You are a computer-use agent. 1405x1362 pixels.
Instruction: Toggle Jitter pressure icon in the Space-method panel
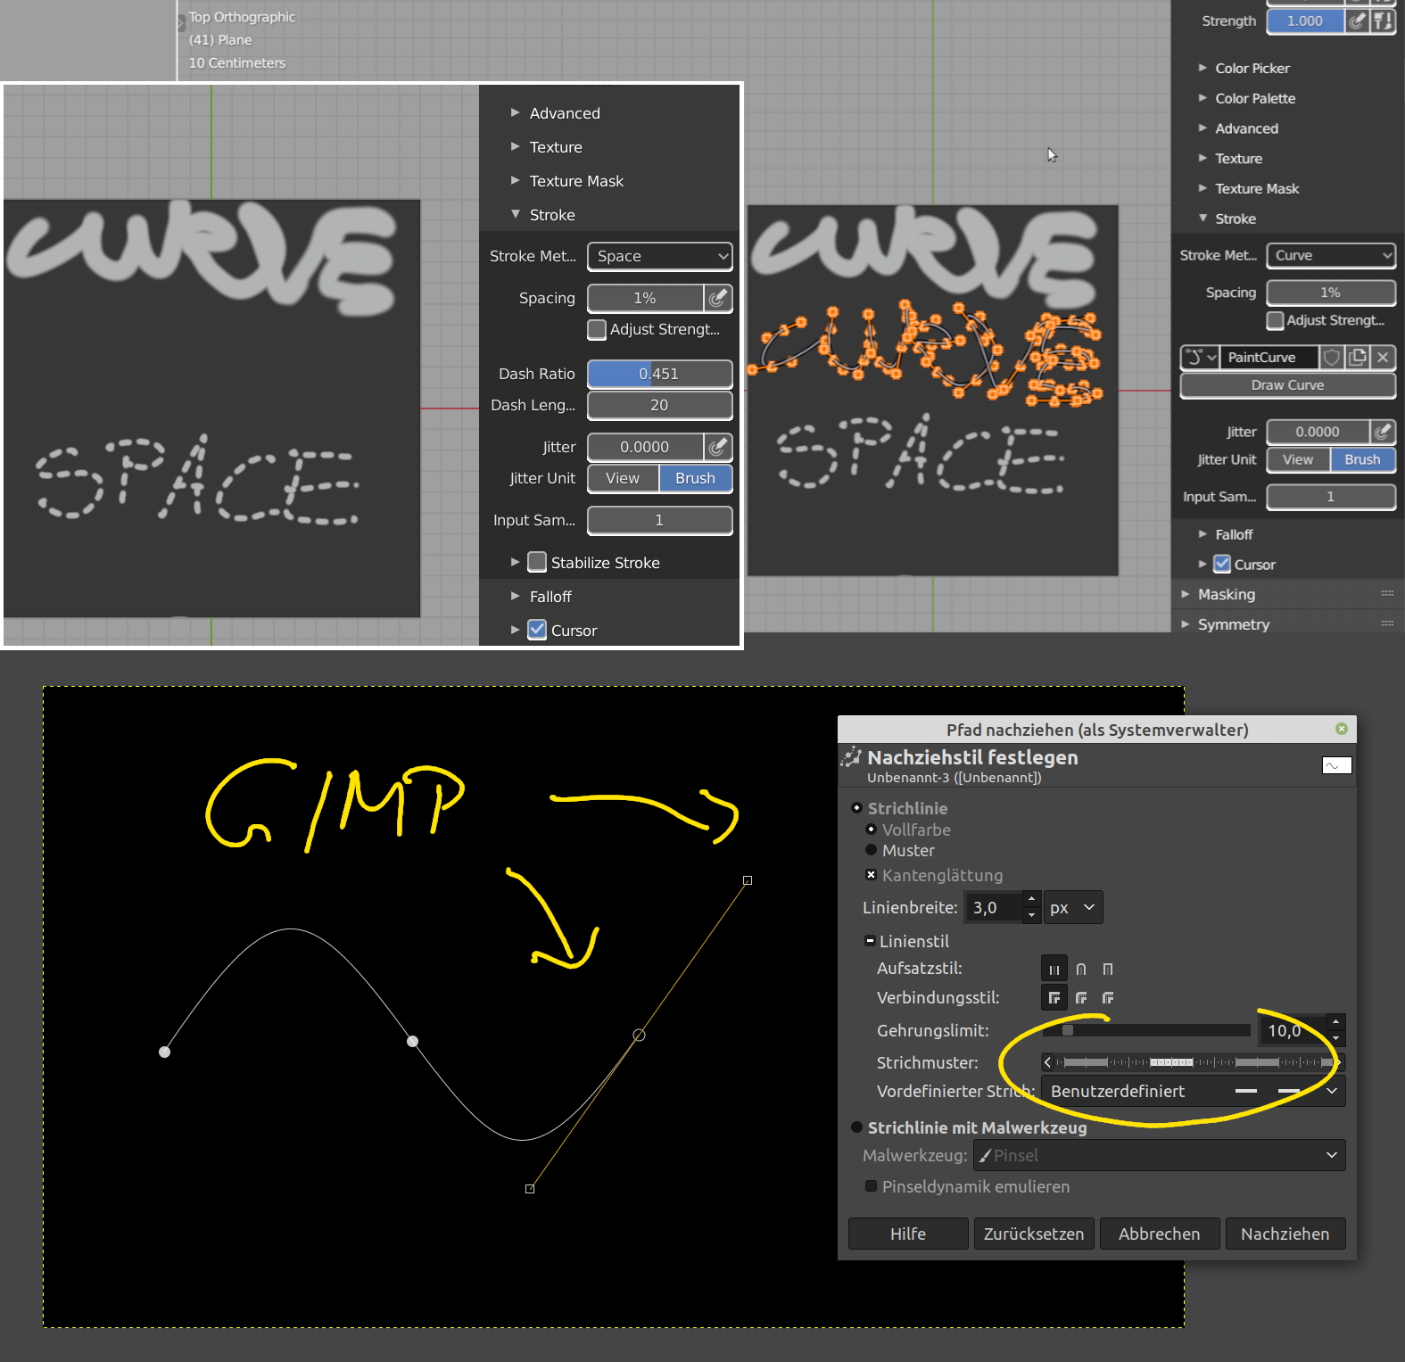coord(718,447)
